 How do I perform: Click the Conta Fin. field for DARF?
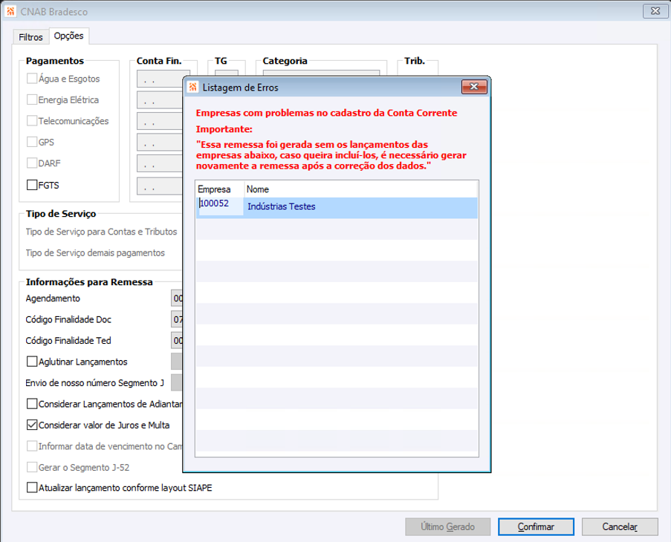point(160,163)
